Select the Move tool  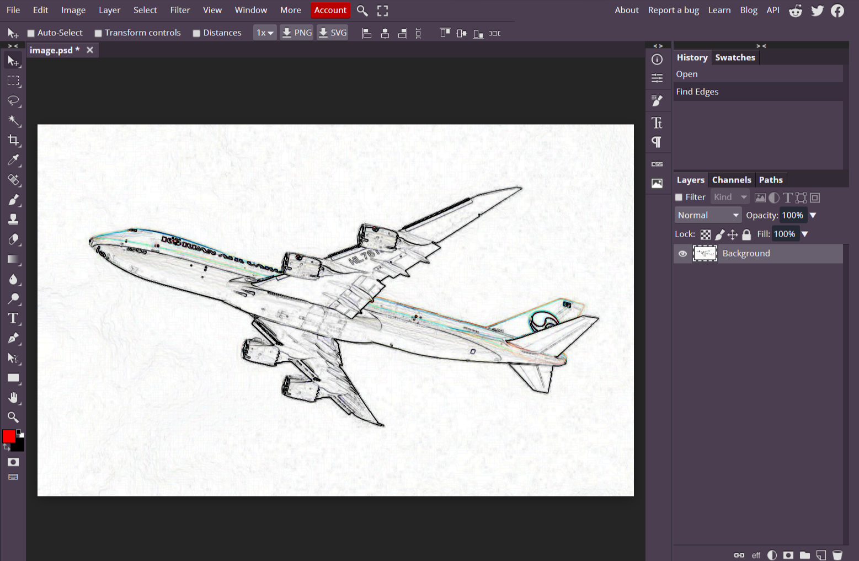point(13,61)
